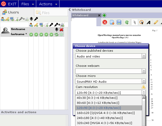Screen dimensions: 162x126
Task: Open the Actions menu
Action: tap(48, 4)
